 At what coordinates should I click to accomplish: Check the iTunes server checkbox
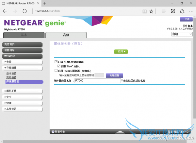pos(56,71)
